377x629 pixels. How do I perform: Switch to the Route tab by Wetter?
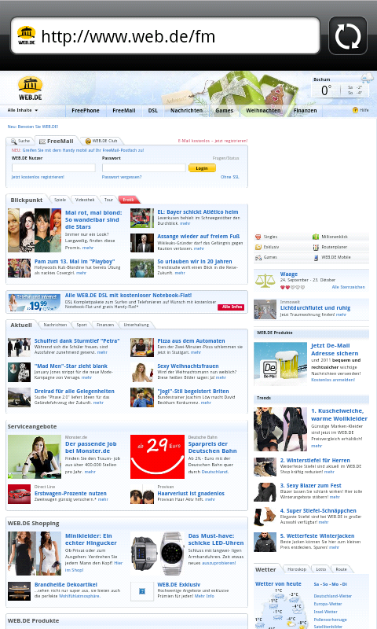point(341,569)
